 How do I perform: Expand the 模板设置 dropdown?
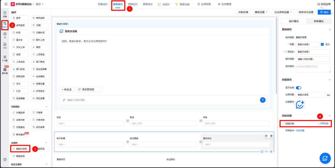tap(262, 12)
